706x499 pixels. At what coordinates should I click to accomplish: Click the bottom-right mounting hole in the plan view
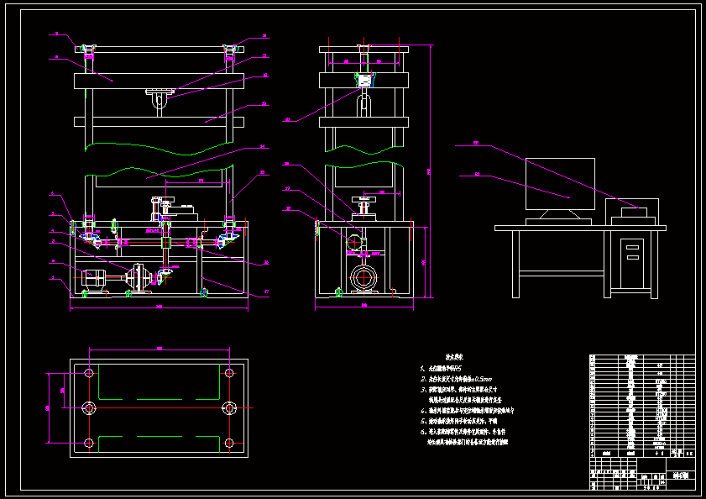click(230, 443)
